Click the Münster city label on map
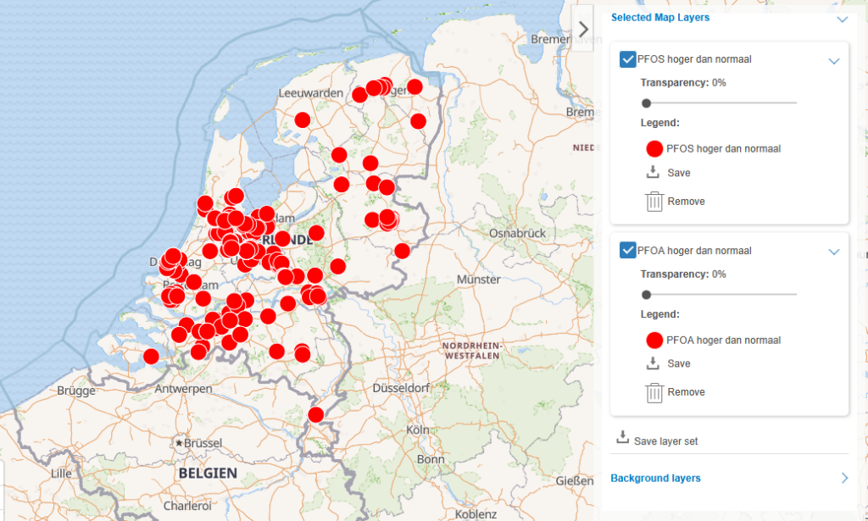Viewport: 868px width, 521px height. 479,280
